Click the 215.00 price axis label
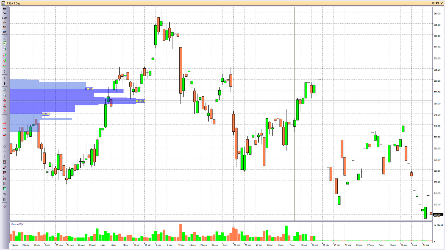This screenshot has width=445, height=250. tap(437, 182)
